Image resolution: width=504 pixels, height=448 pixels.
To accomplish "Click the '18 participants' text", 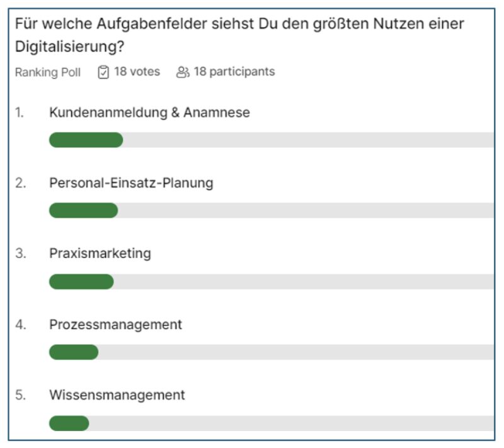I will point(233,72).
